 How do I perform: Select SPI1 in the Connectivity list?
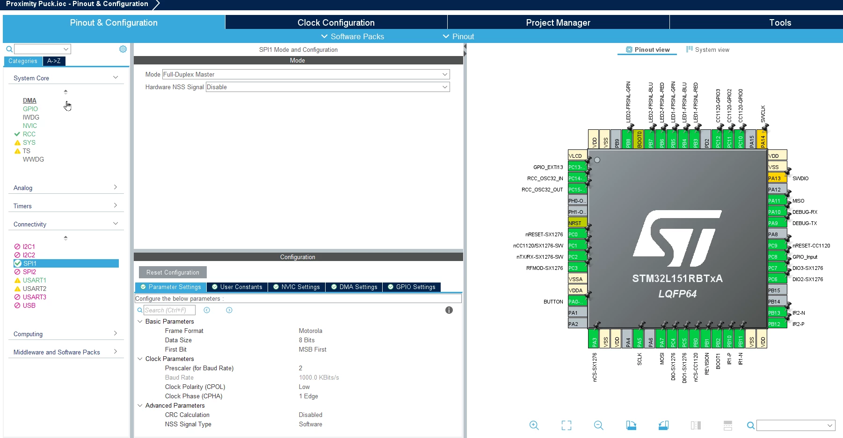pos(66,263)
